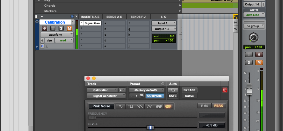The width and height of the screenshot is (283, 131).
Task: Open the Output 1-2 selector in I/O column
Action: [162, 29]
